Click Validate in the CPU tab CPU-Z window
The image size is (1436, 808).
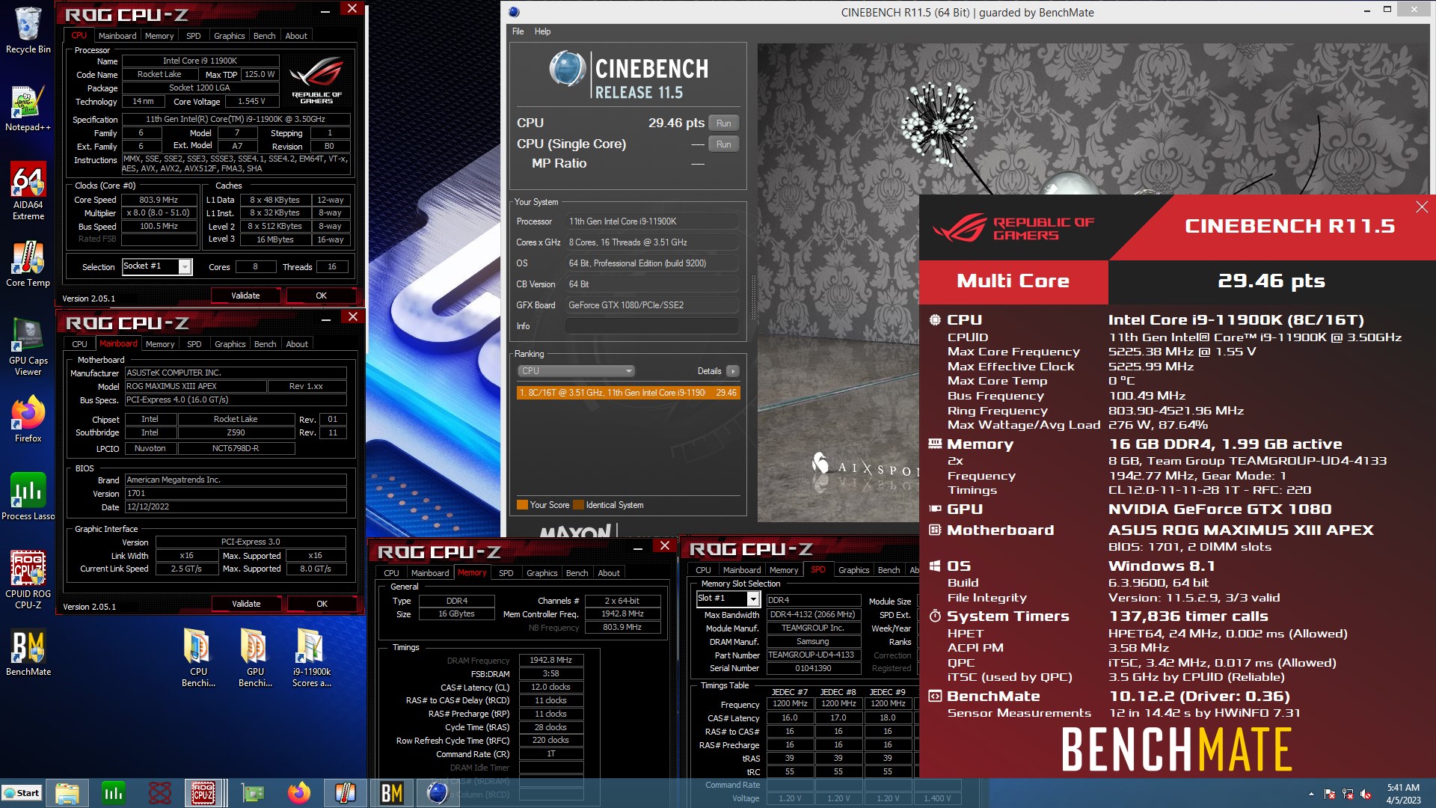tap(245, 296)
